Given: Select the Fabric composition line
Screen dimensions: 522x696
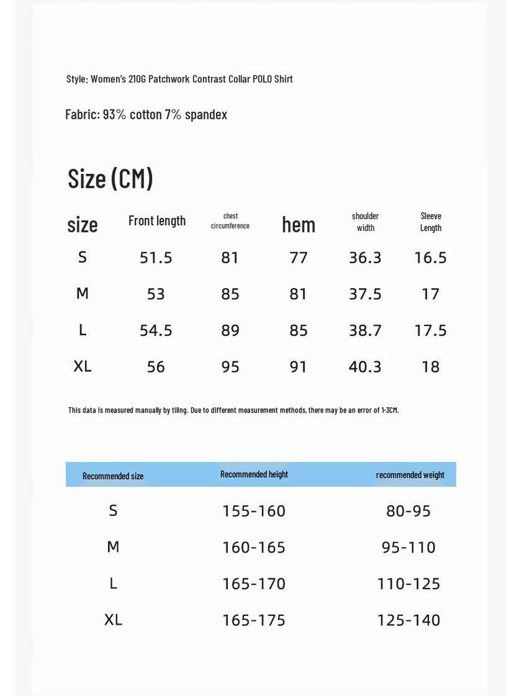Looking at the screenshot, I should coord(146,114).
